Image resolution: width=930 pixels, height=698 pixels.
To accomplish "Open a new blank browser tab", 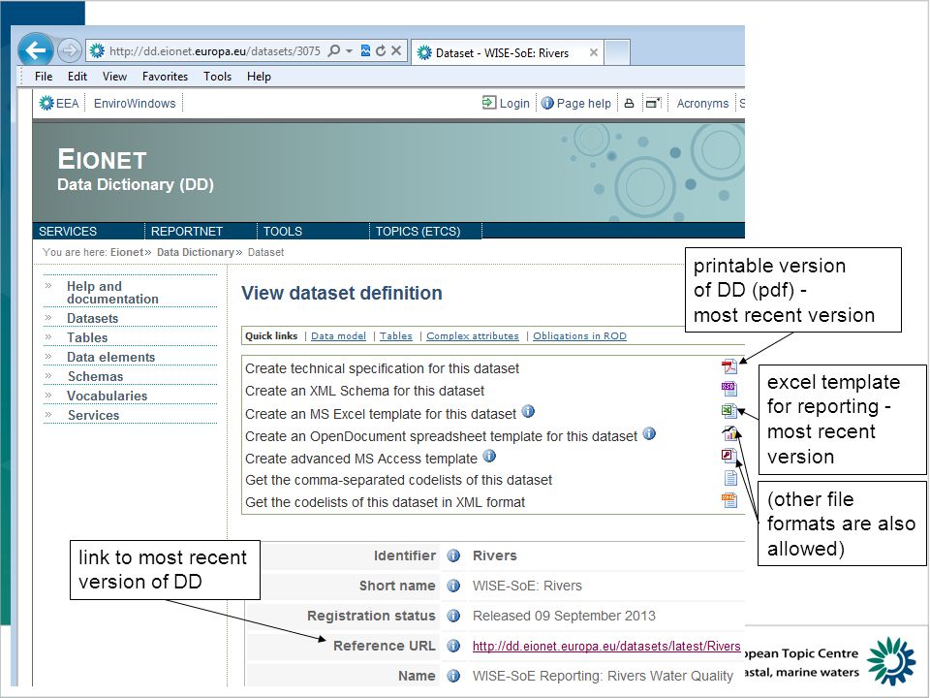I will click(x=617, y=52).
